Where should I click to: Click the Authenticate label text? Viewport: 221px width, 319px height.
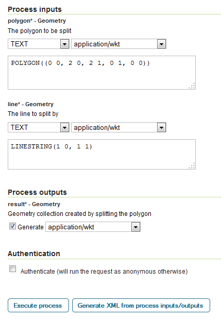[x=104, y=272]
